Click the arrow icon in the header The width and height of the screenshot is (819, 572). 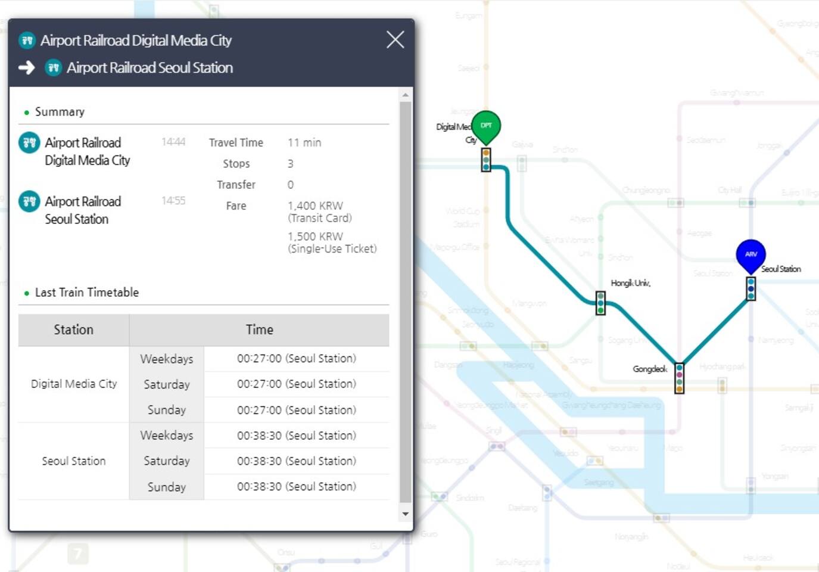tap(27, 68)
